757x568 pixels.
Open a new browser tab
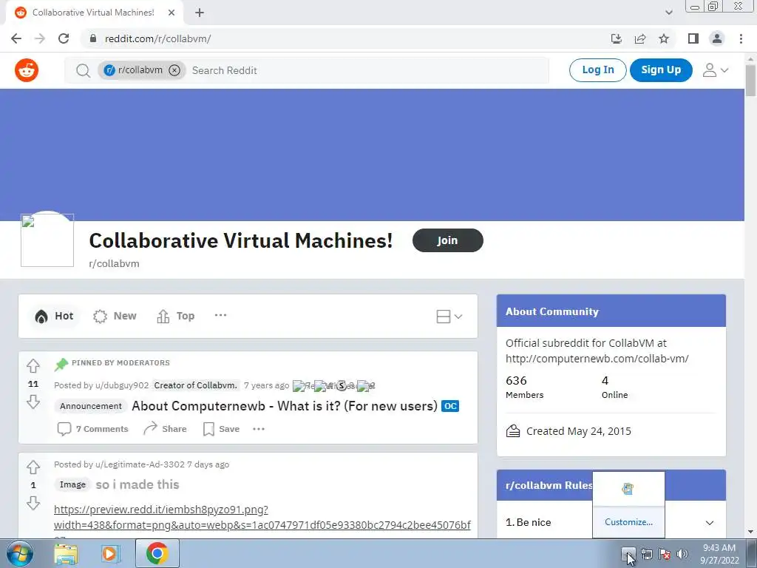click(x=200, y=13)
